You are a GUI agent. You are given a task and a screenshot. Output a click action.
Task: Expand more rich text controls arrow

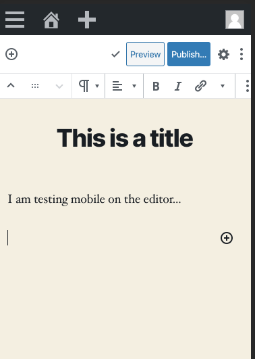click(223, 86)
